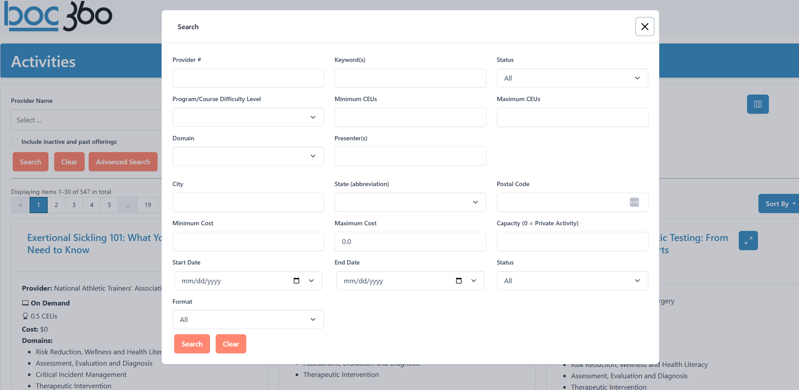
Task: Open Exertional Sickling 101 activity link
Action: (94, 244)
